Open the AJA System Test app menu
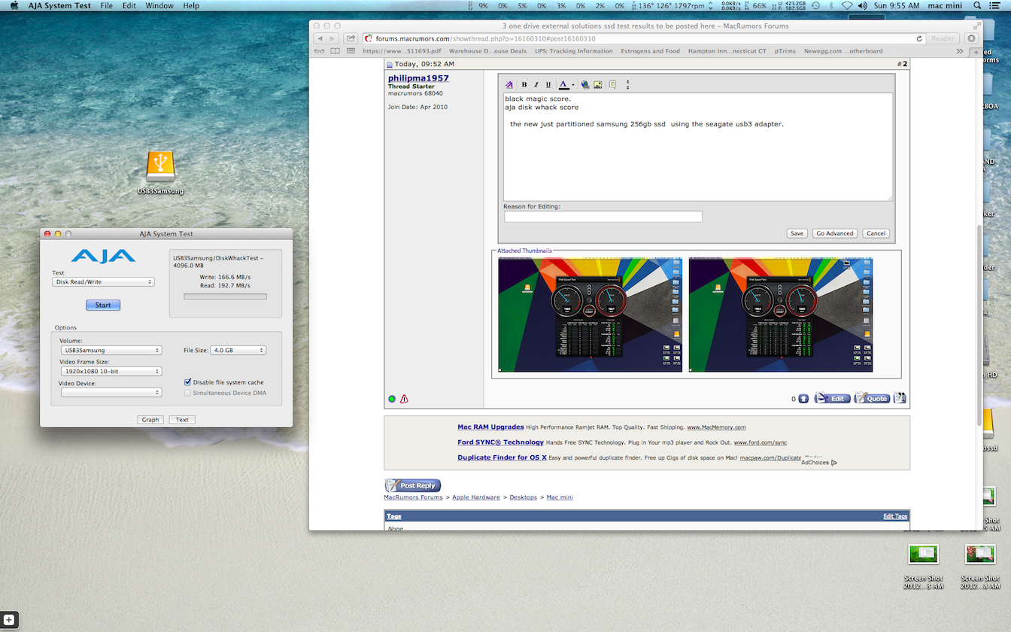 [59, 5]
